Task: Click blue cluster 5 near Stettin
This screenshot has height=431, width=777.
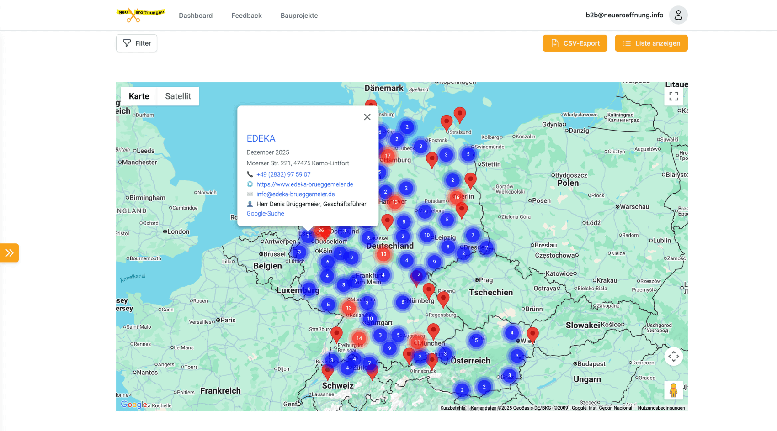Action: (x=468, y=154)
